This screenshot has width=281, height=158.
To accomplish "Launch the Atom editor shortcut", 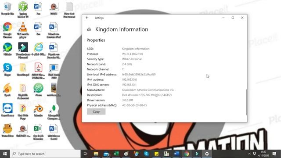I will (38, 90).
